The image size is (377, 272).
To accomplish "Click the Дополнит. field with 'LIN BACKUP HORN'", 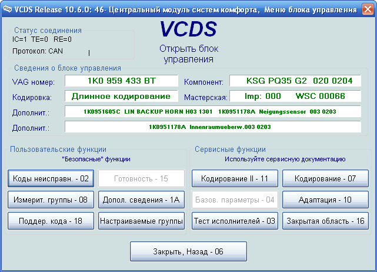I will (x=213, y=111).
